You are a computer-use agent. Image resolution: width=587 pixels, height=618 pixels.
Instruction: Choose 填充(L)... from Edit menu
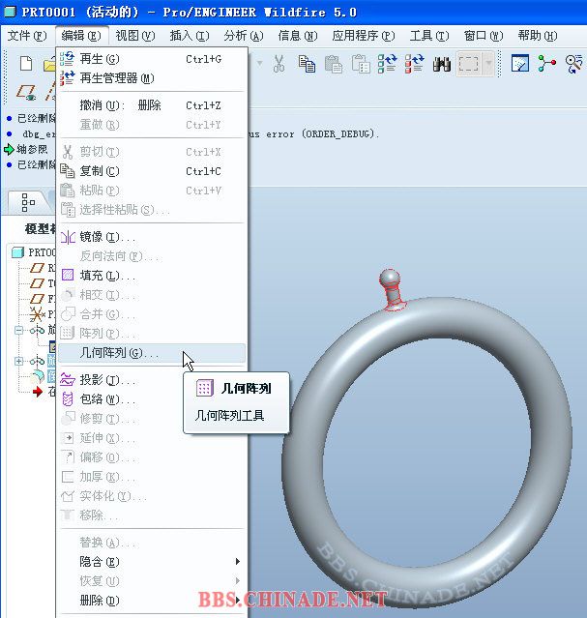pos(152,275)
